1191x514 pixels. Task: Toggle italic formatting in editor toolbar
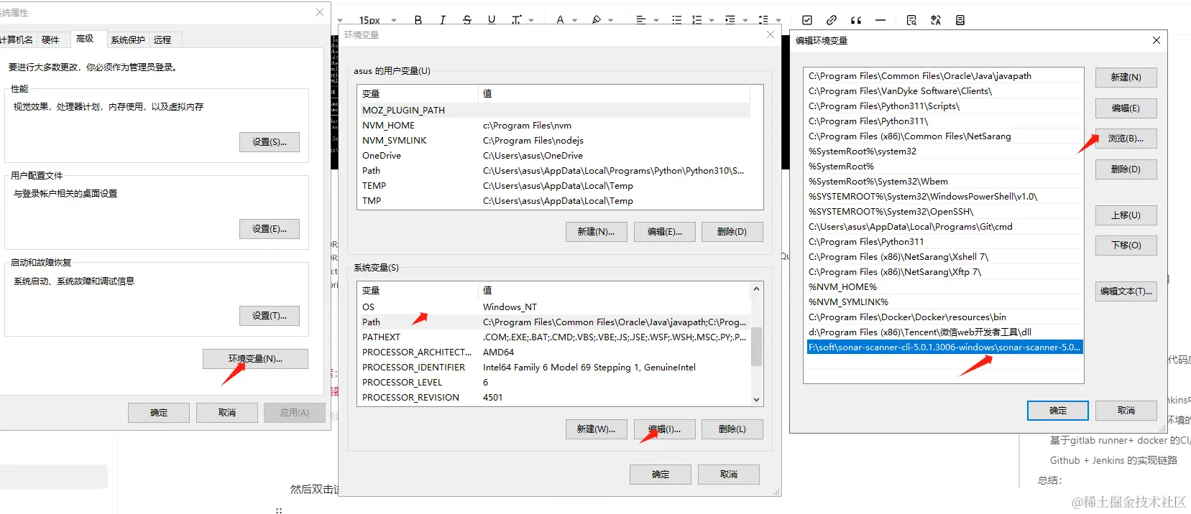443,20
